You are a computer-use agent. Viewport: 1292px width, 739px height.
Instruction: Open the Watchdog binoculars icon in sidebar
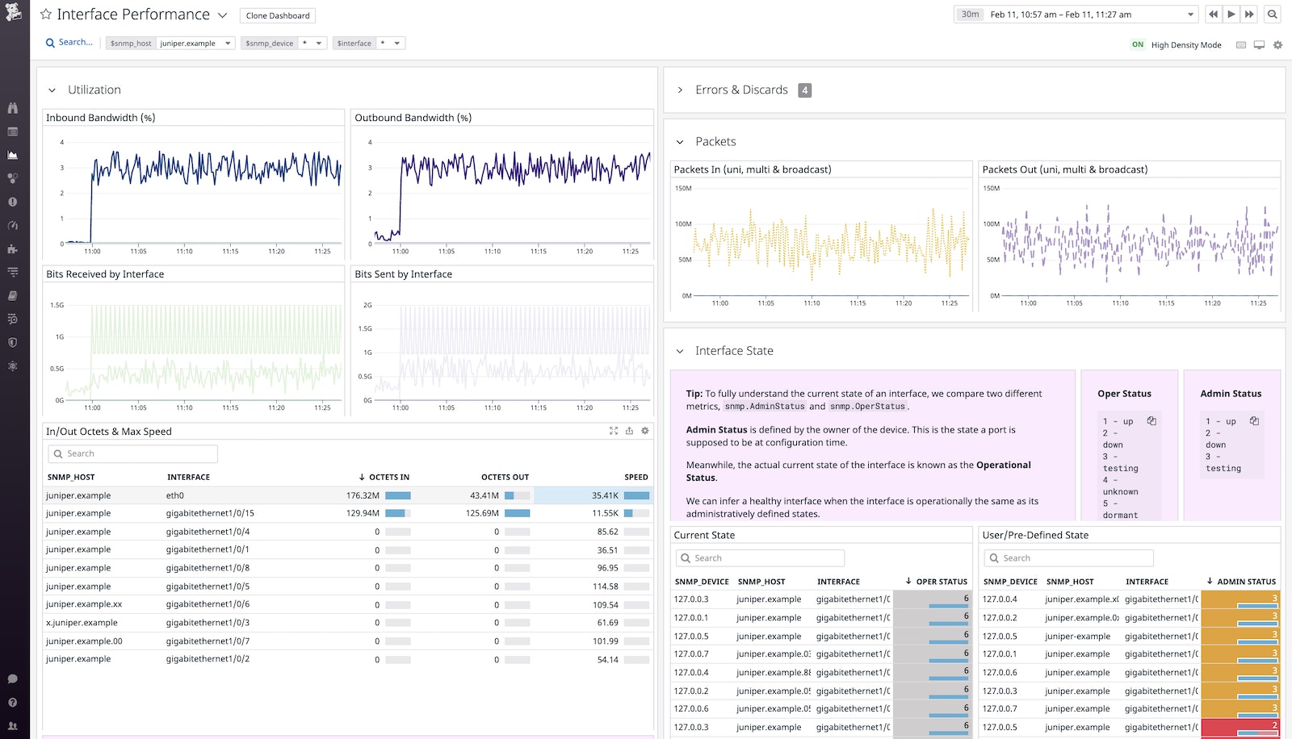pyautogui.click(x=12, y=107)
